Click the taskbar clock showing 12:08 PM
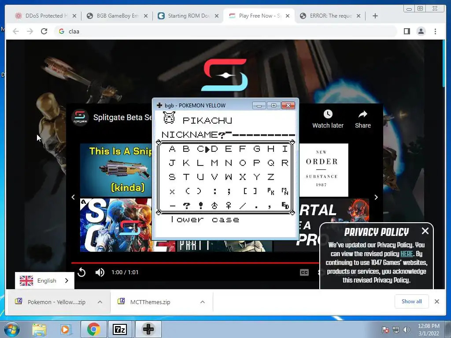Viewport: 451px width, 338px height. click(x=429, y=330)
